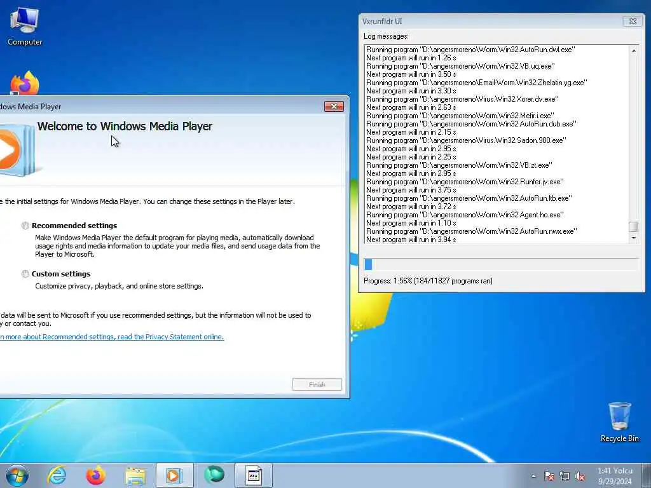651x488 pixels.
Task: Show hidden system tray icons
Action: 533,477
